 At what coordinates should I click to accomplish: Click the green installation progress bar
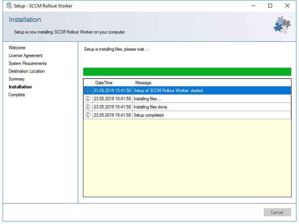tap(187, 72)
